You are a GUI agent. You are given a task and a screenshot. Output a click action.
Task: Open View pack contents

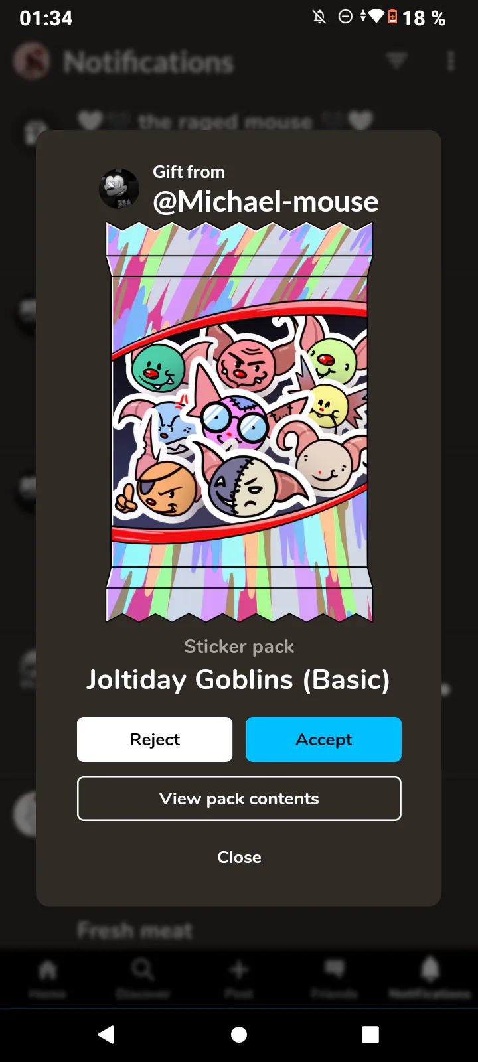click(x=239, y=798)
